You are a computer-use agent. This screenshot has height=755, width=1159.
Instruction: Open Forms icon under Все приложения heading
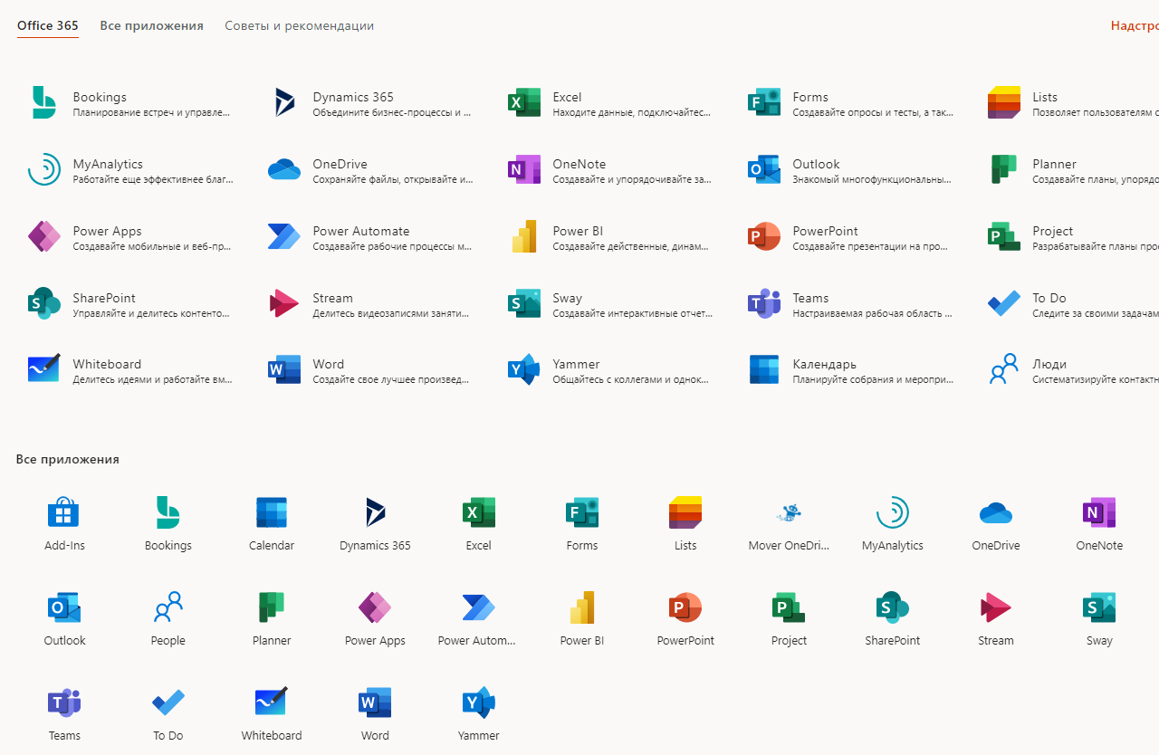(x=582, y=513)
